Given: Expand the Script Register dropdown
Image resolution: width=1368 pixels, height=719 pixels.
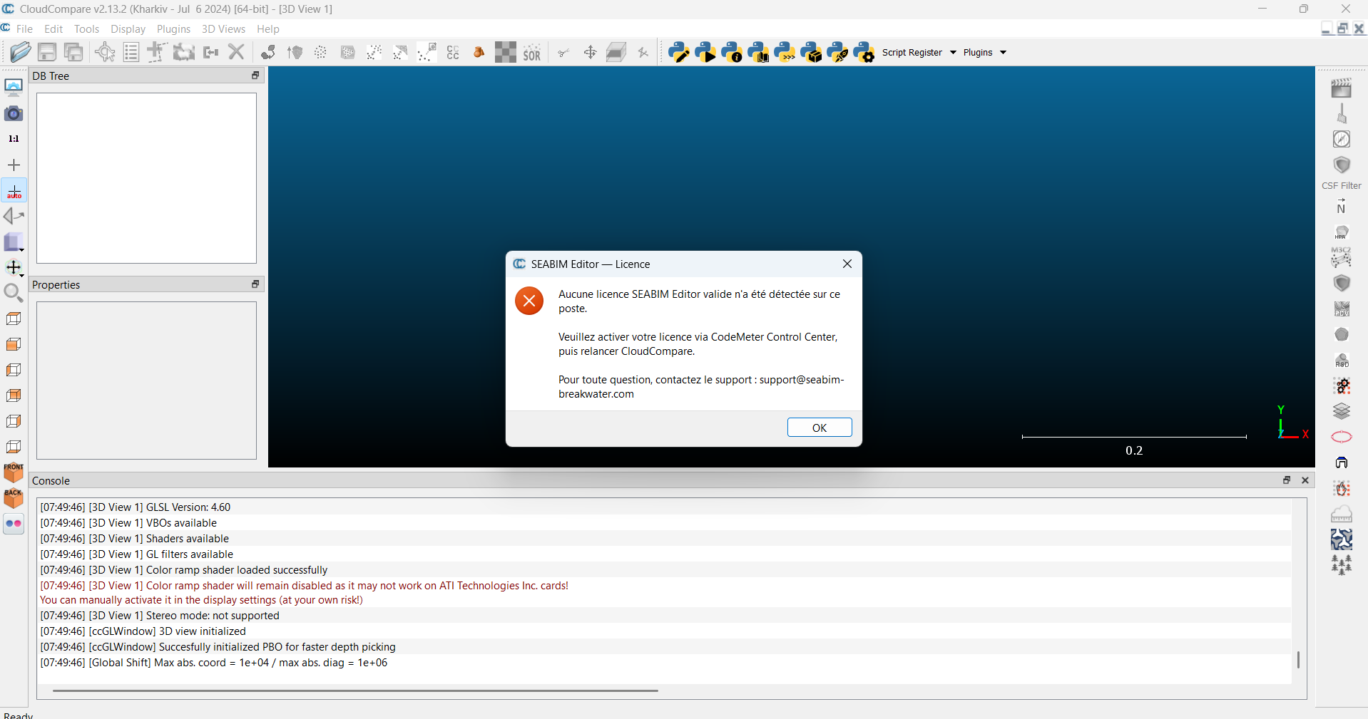Looking at the screenshot, I should pos(953,52).
